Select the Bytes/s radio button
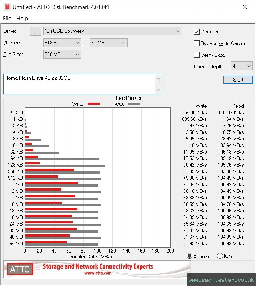The height and width of the screenshot is (286, 256). click(189, 256)
